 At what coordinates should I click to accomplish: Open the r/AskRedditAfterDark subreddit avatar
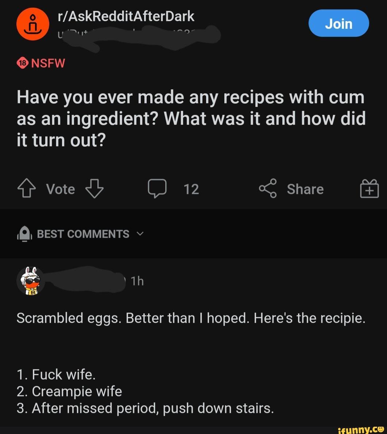tap(32, 24)
